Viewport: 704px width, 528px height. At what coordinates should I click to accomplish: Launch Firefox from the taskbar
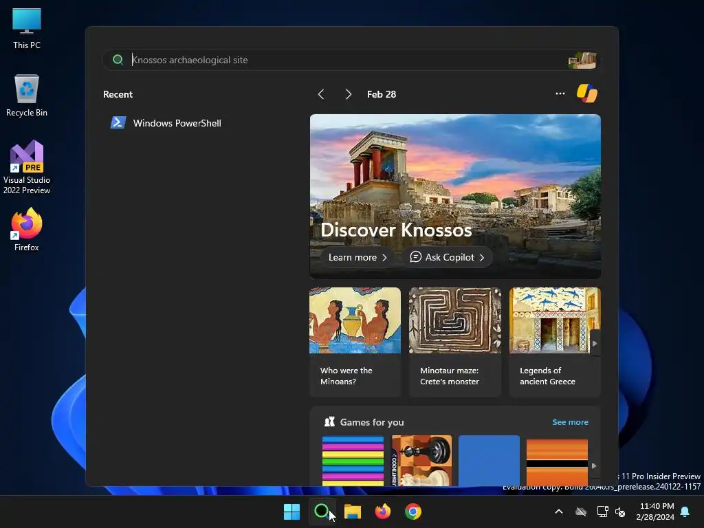tap(382, 511)
